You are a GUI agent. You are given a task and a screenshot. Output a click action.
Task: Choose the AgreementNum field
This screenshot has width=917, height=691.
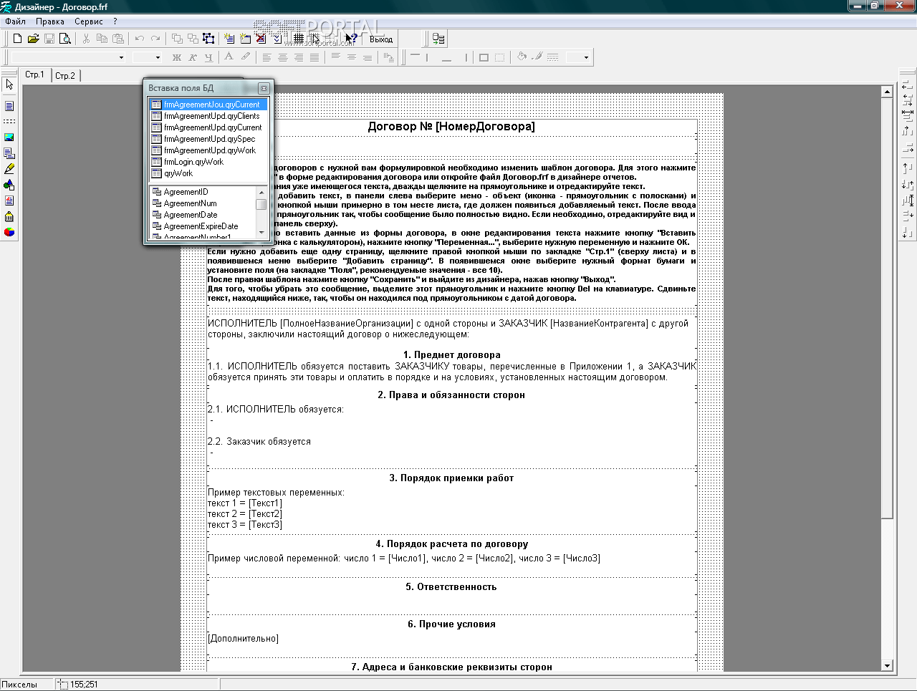pos(203,203)
